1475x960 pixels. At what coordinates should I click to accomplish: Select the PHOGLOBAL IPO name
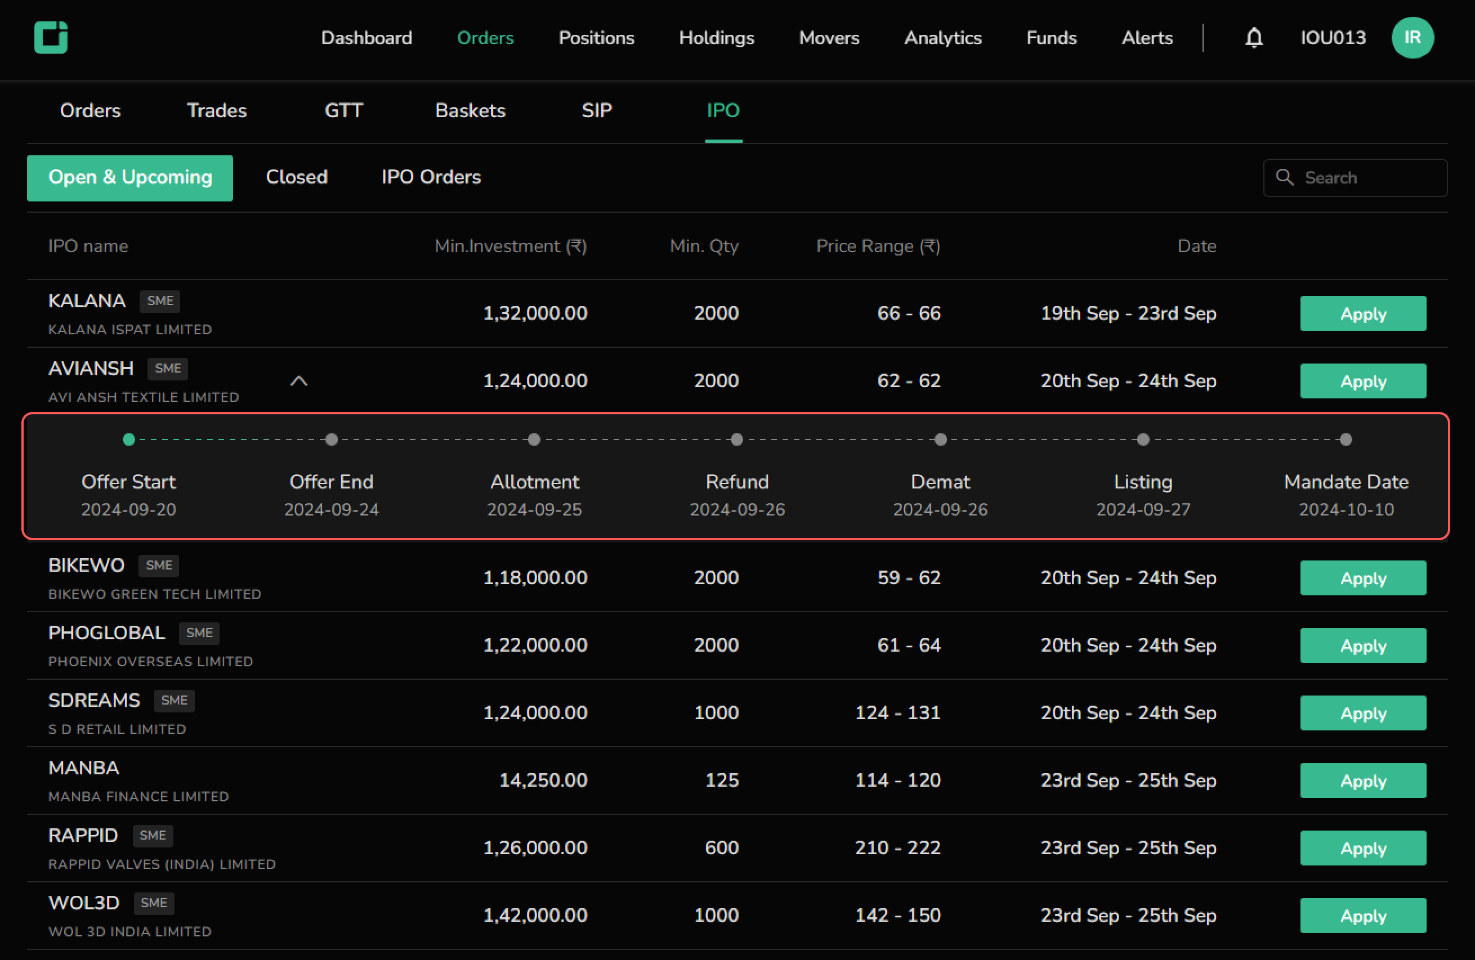coord(106,633)
